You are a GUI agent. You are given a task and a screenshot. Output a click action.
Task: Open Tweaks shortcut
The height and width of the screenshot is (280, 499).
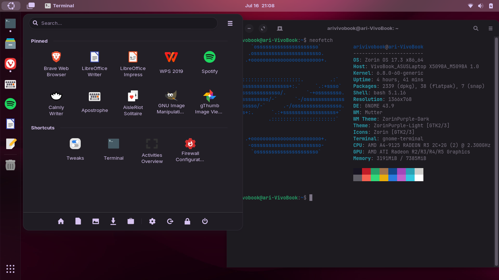coord(75,149)
